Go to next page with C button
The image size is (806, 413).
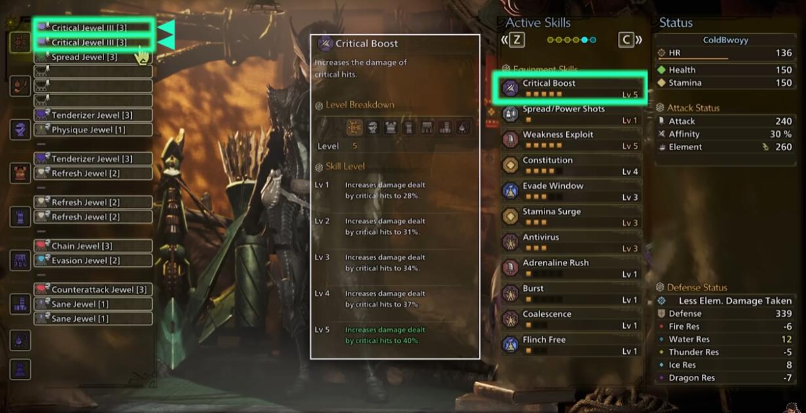(x=626, y=40)
